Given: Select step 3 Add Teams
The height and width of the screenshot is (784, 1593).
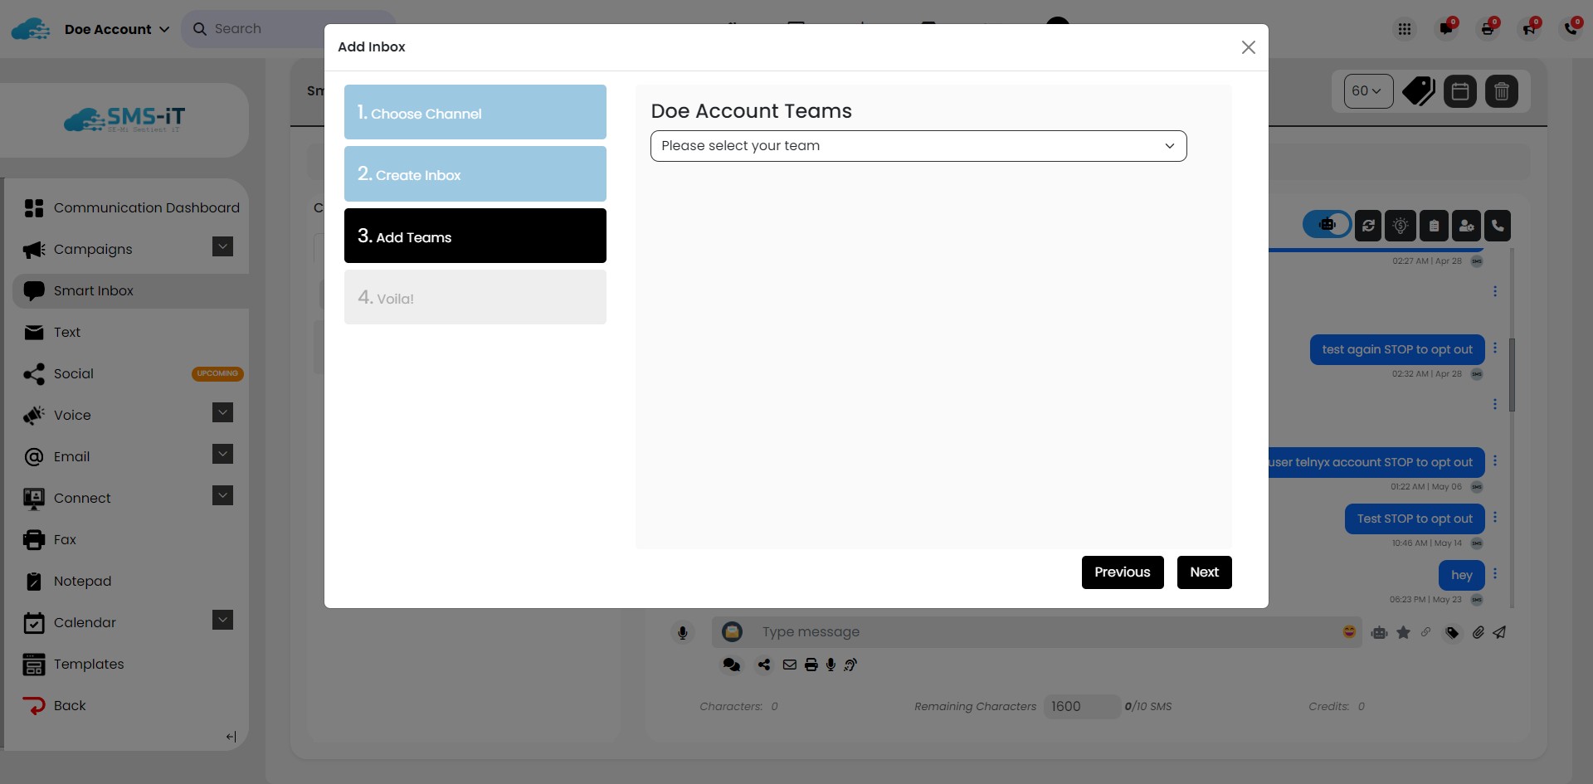Looking at the screenshot, I should point(475,236).
